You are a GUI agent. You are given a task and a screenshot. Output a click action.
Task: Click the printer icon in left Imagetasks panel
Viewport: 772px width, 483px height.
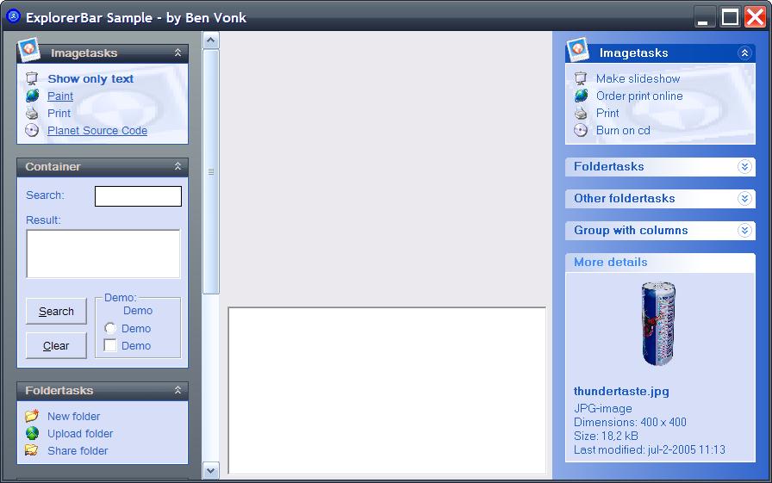coord(32,114)
